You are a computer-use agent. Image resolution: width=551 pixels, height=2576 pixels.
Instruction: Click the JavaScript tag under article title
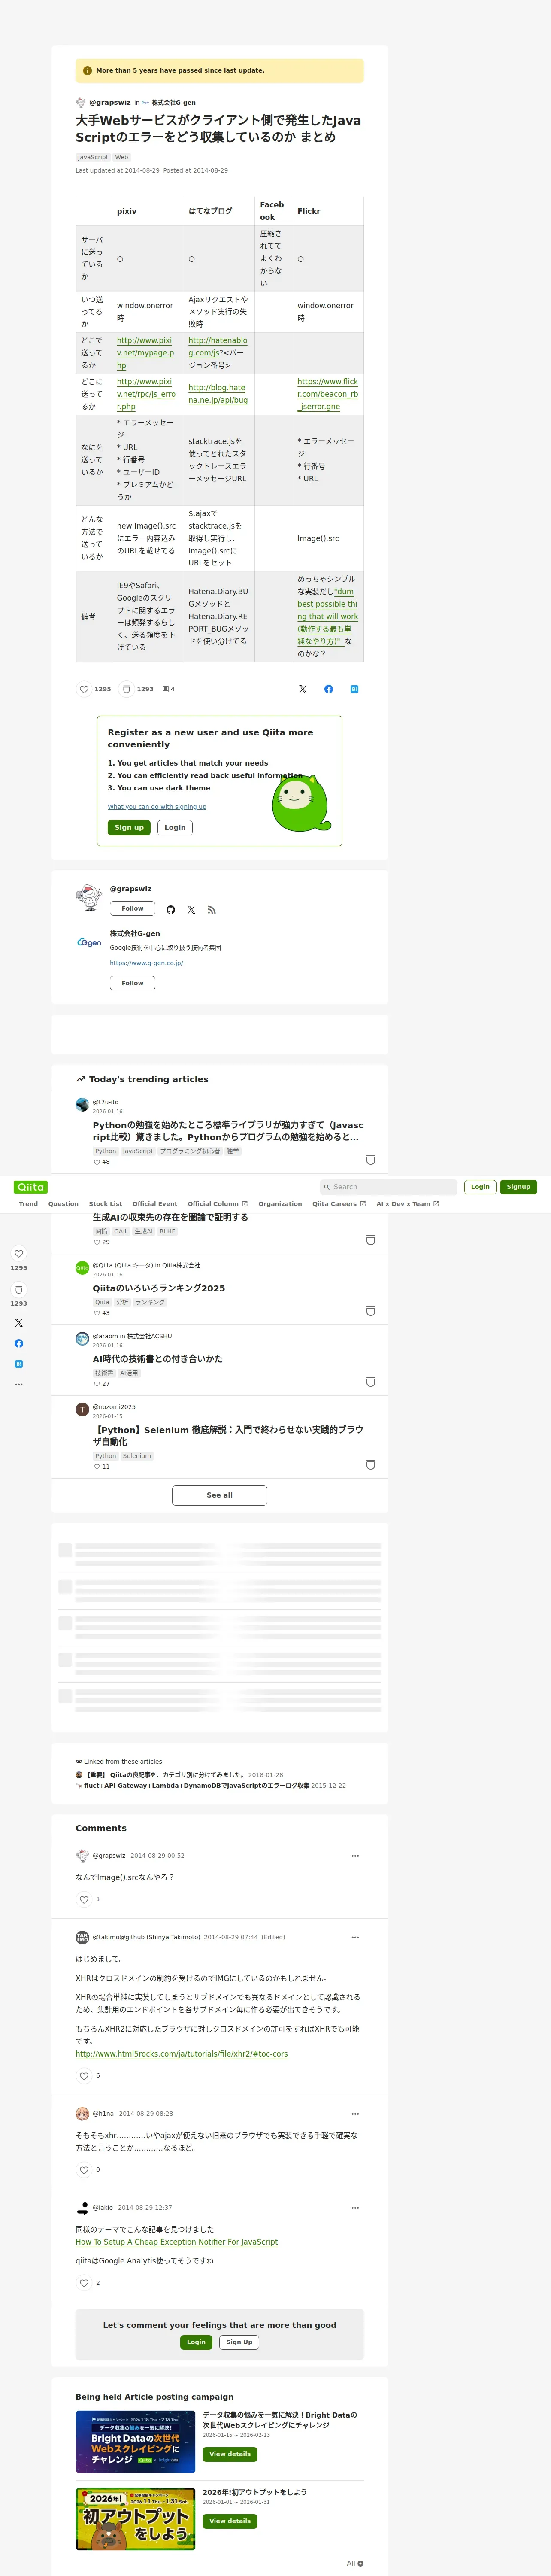(x=93, y=157)
